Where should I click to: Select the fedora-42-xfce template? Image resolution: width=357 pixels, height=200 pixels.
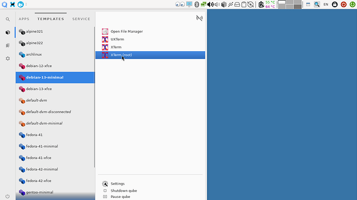tap(55, 181)
